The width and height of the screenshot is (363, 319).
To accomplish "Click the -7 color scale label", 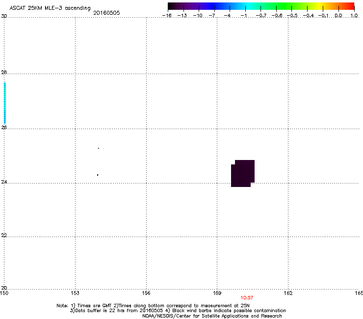I will coord(212,16).
